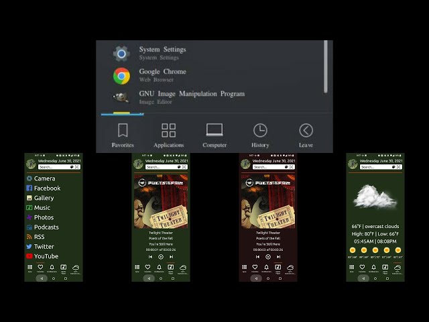This screenshot has width=429, height=322.
Task: Tap cloud Weather tab on weather phone
Action: [x=397, y=268]
